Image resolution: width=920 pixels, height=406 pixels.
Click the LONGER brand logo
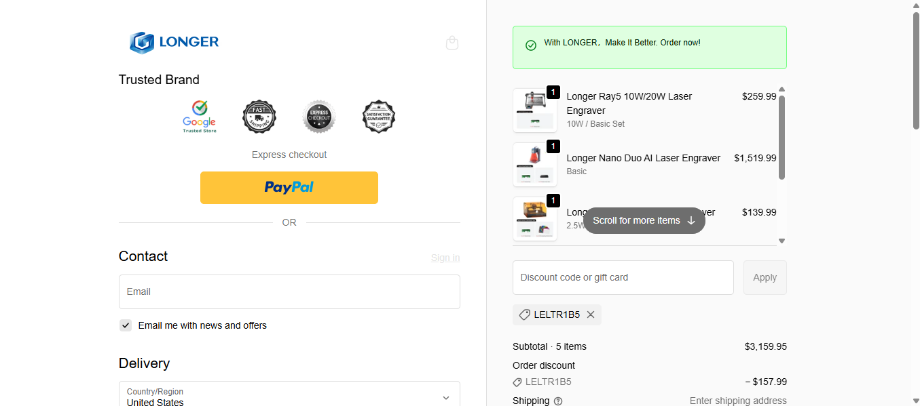174,42
